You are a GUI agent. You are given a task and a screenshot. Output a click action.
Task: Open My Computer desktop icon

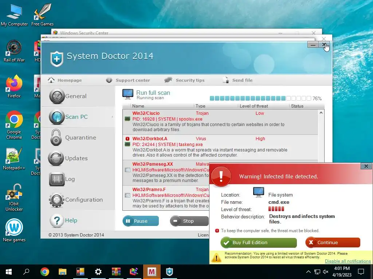pyautogui.click(x=14, y=15)
